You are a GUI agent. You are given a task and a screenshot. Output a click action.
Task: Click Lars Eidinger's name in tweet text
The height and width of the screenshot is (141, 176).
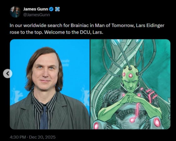click(x=150, y=26)
